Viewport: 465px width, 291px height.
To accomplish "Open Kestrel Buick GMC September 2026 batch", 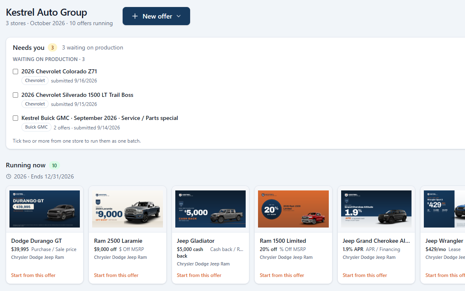I will [100, 118].
